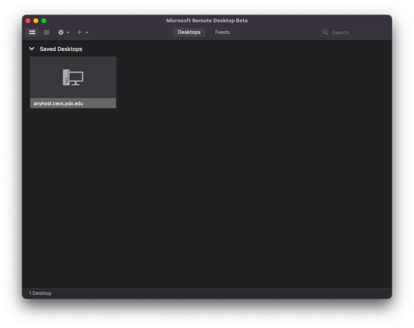Open the settings gear icon
This screenshot has width=414, height=328.
pyautogui.click(x=60, y=32)
